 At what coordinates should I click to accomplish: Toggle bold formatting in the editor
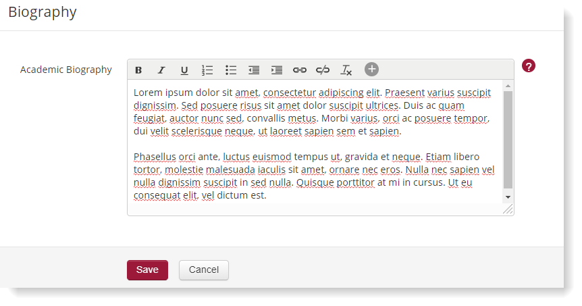tap(138, 70)
